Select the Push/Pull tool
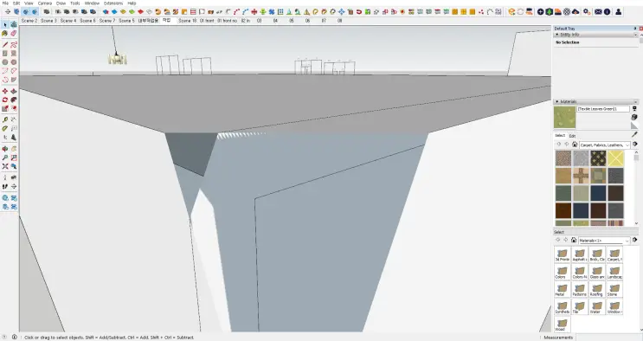This screenshot has width=643, height=341. pyautogui.click(x=14, y=91)
